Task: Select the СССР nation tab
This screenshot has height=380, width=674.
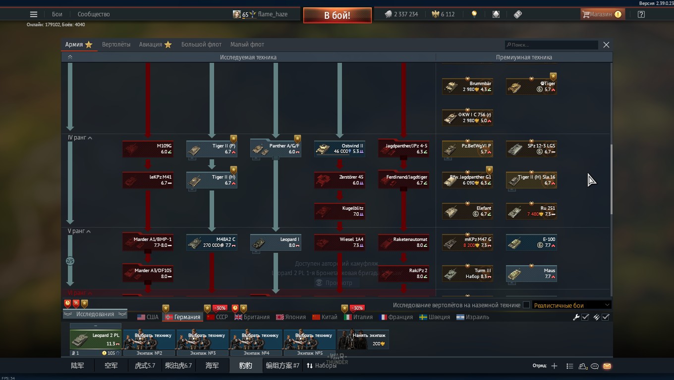Action: click(x=217, y=317)
